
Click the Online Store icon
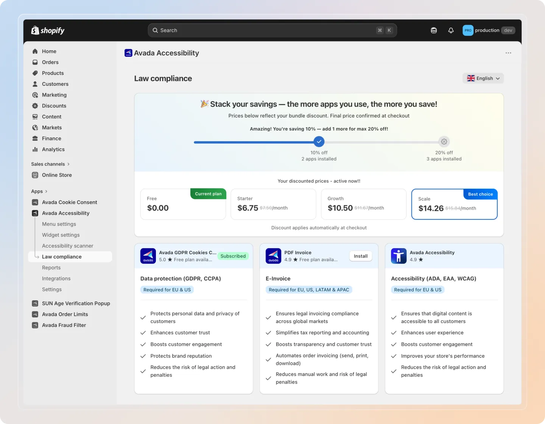tap(35, 175)
